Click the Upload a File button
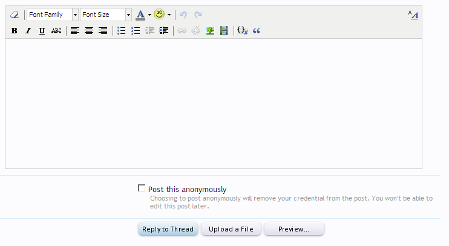449x246 pixels. pyautogui.click(x=231, y=229)
